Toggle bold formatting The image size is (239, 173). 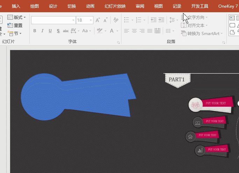click(35, 31)
